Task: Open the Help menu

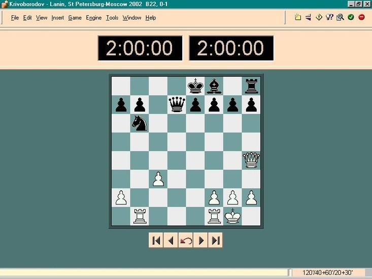Action: pos(151,18)
